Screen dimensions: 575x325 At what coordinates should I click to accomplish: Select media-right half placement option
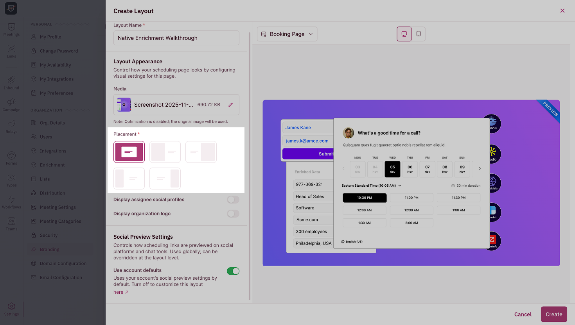201,152
